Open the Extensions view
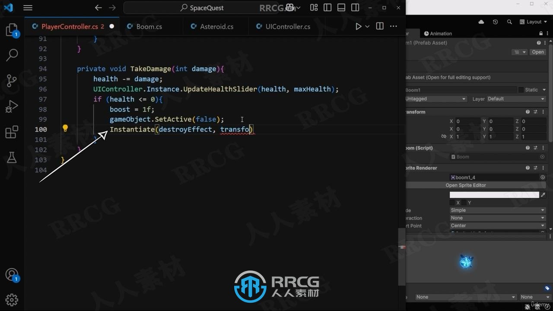553x311 pixels. point(12,132)
